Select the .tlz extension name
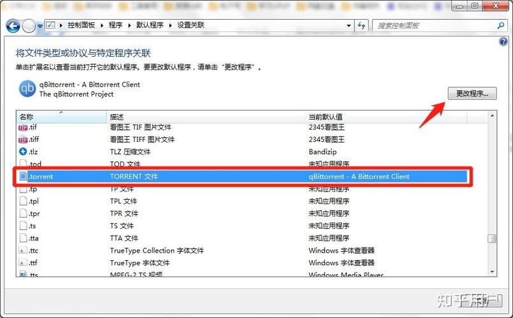Viewport: 513px width, 318px height. point(33,151)
